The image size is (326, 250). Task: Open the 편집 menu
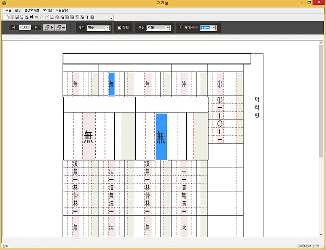[x=18, y=10]
